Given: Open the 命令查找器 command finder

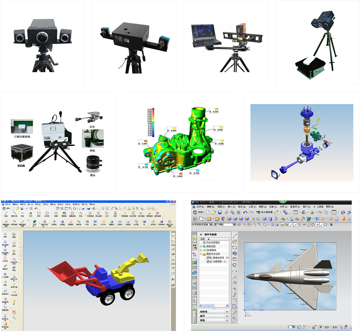Looking at the screenshot, I should (265, 212).
